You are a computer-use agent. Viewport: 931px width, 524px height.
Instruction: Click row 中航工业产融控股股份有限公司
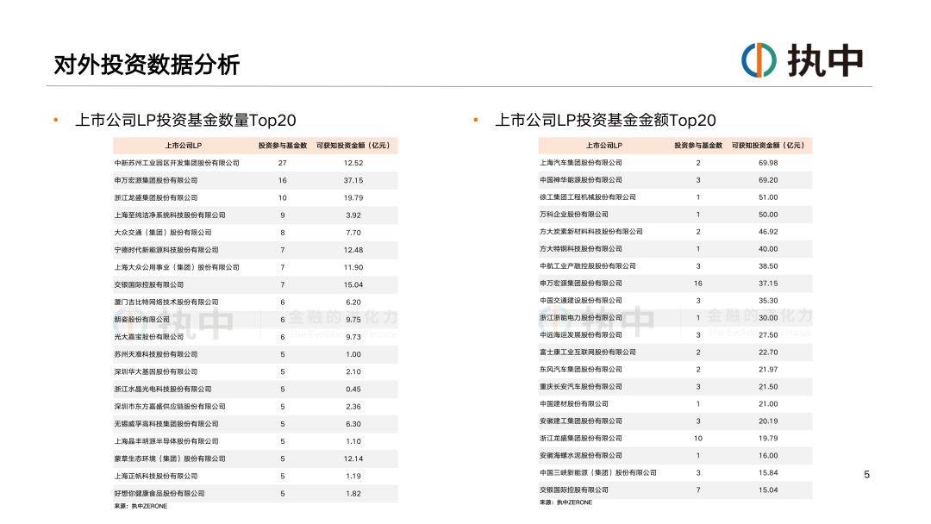pyautogui.click(x=675, y=265)
